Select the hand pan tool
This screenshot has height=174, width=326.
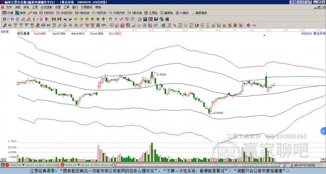pyautogui.click(x=110, y=19)
